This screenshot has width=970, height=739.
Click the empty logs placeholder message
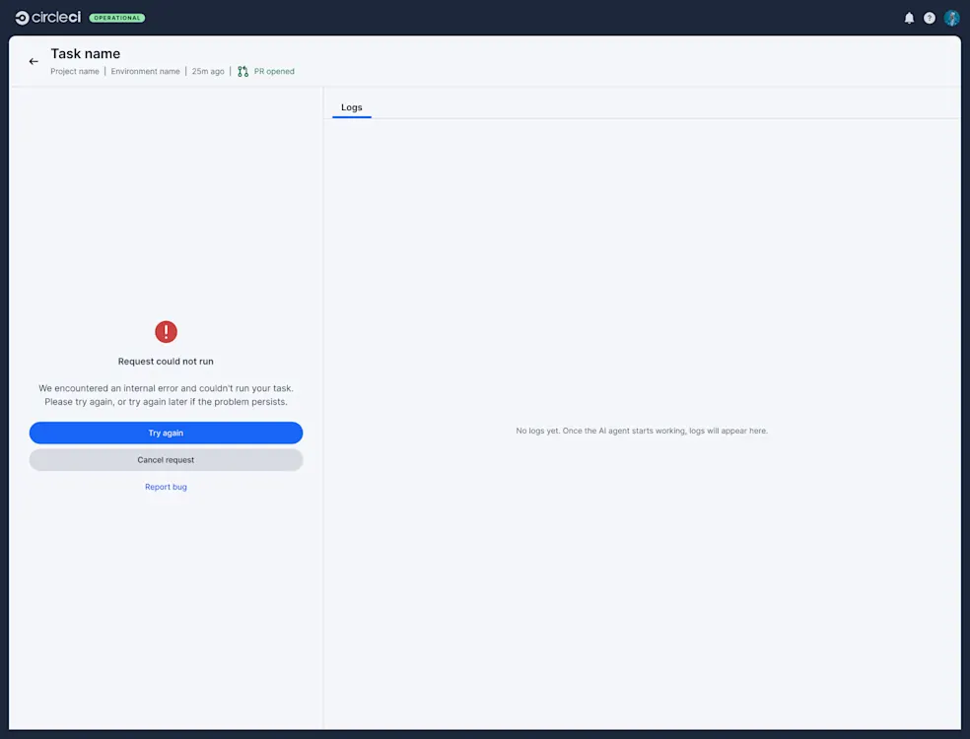(x=641, y=431)
